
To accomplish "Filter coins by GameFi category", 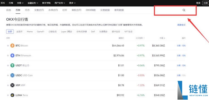I will click(x=40, y=32).
